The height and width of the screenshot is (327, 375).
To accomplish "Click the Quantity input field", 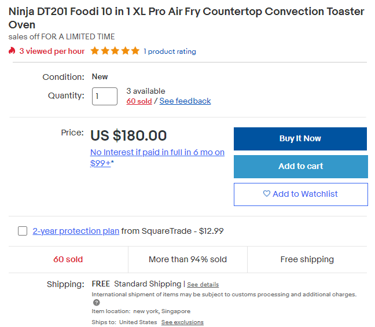I will [x=105, y=96].
